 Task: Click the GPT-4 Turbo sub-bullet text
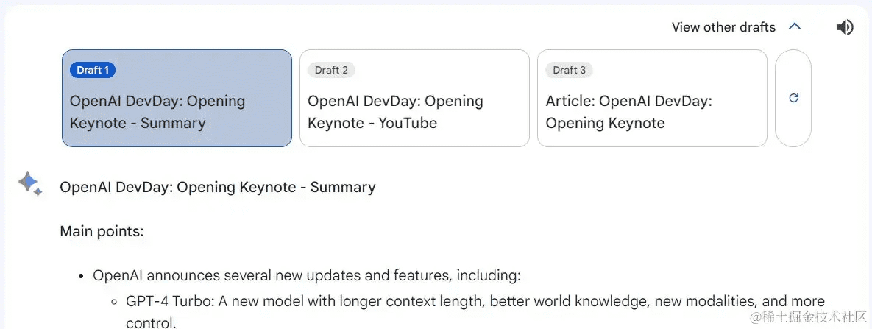(475, 312)
